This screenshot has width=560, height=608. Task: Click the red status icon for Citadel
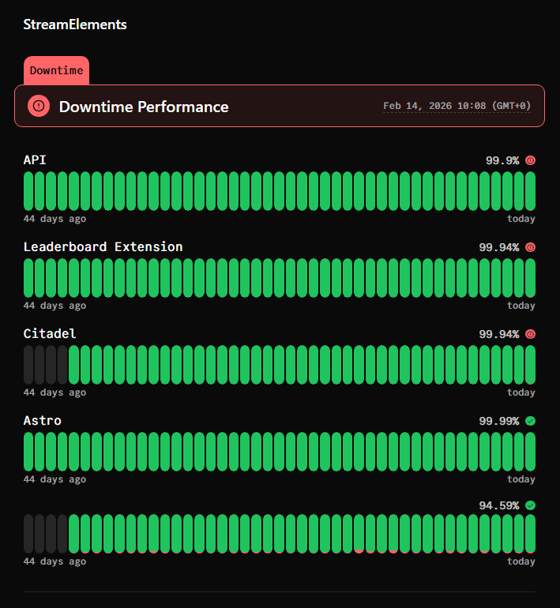530,334
